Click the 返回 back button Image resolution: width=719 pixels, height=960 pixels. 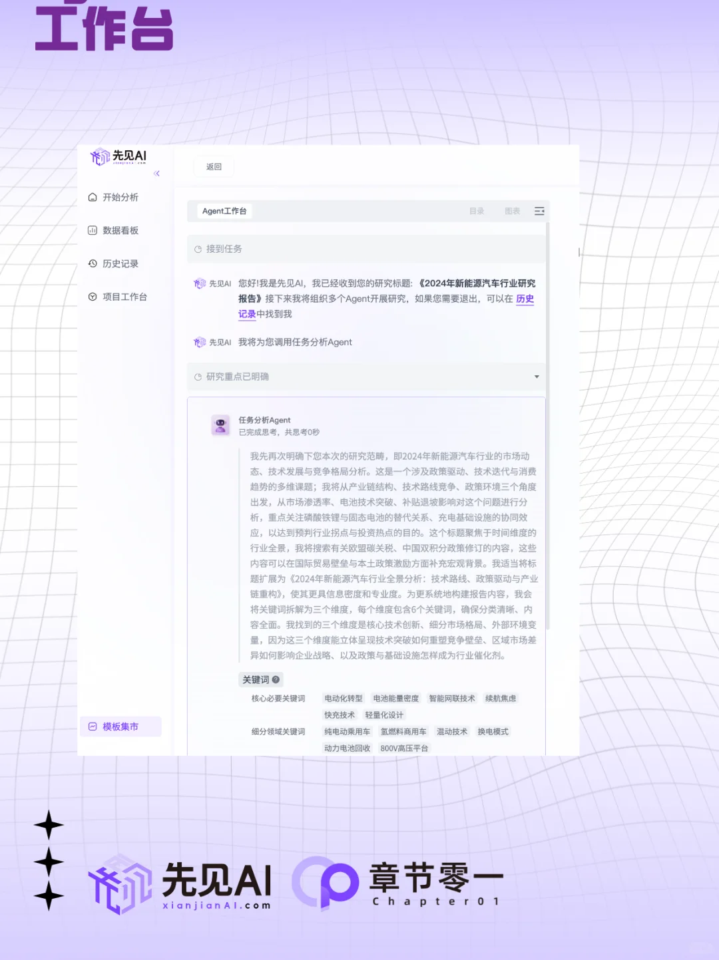coord(213,166)
